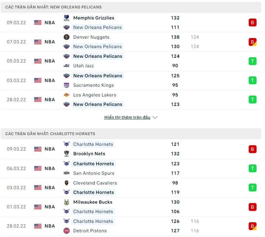Click the Milwaukee Bucks team logo
Viewport: 265px width, 237px height.
[66, 202]
